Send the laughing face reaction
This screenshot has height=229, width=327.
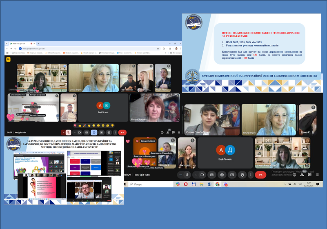pyautogui.click(x=93, y=126)
